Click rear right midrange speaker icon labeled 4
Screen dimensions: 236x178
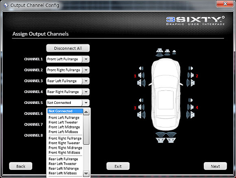[190, 107]
